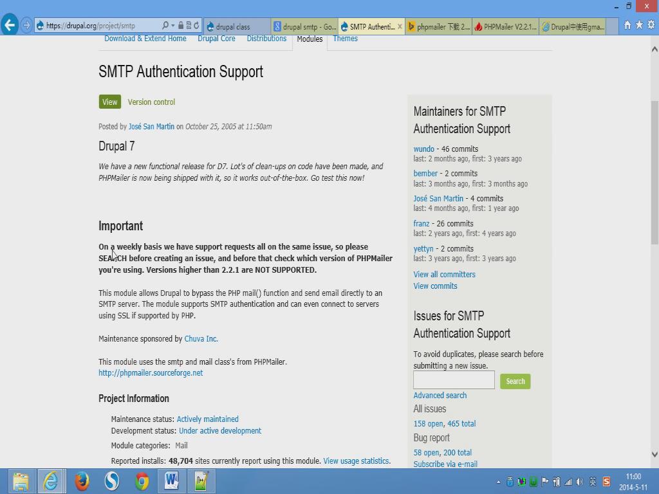Open File Explorer from the taskbar

point(21,481)
